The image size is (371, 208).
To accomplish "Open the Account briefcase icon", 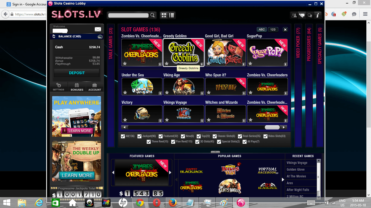I will click(x=95, y=87).
